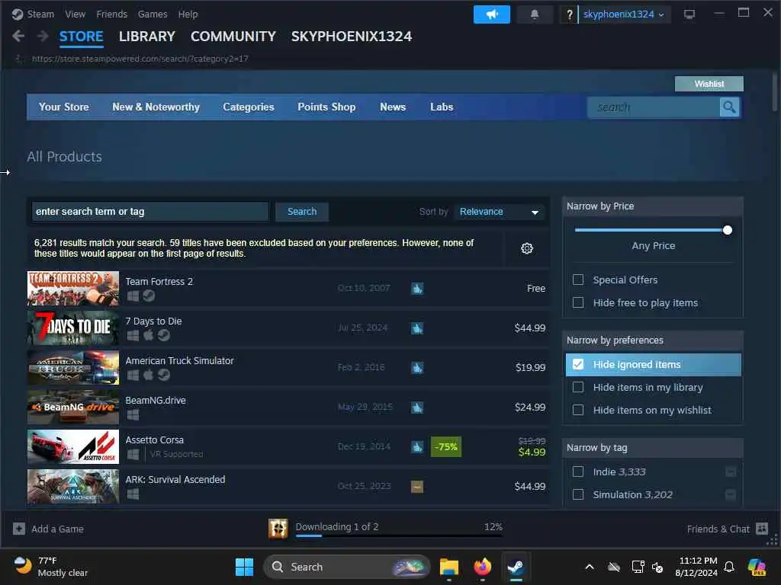Viewport: 781px width, 585px height.
Task: Uncheck Hide ignored items
Action: tap(578, 364)
